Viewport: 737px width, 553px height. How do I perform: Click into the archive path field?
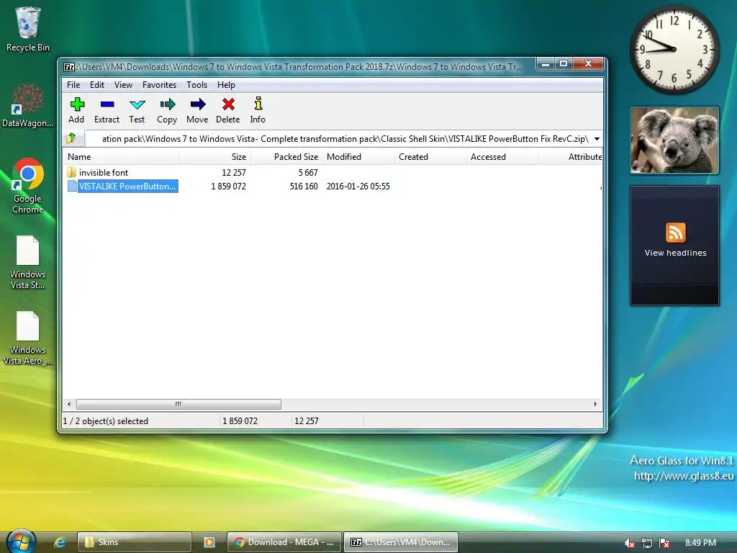pyautogui.click(x=338, y=139)
